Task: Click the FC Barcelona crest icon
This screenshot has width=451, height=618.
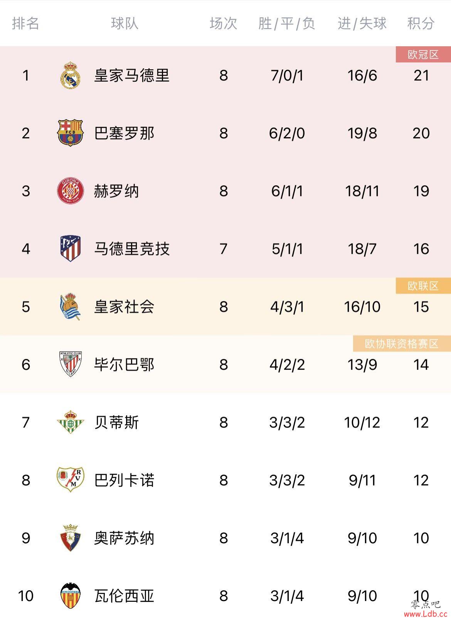Action: pyautogui.click(x=70, y=133)
